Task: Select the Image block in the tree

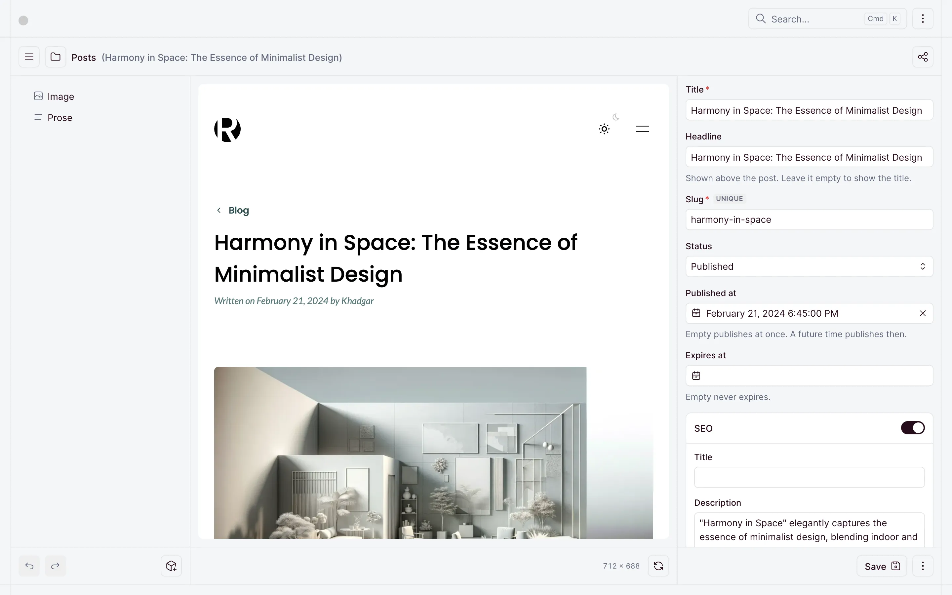Action: pos(60,97)
